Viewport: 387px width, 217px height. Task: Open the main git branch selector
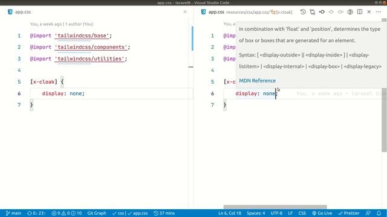13,213
